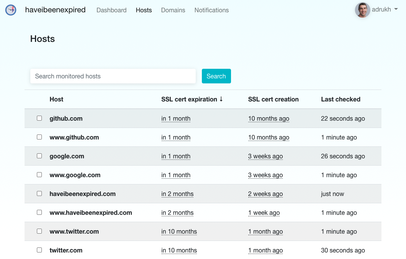406x259 pixels.
Task: Click the github.com host name
Action: click(66, 118)
